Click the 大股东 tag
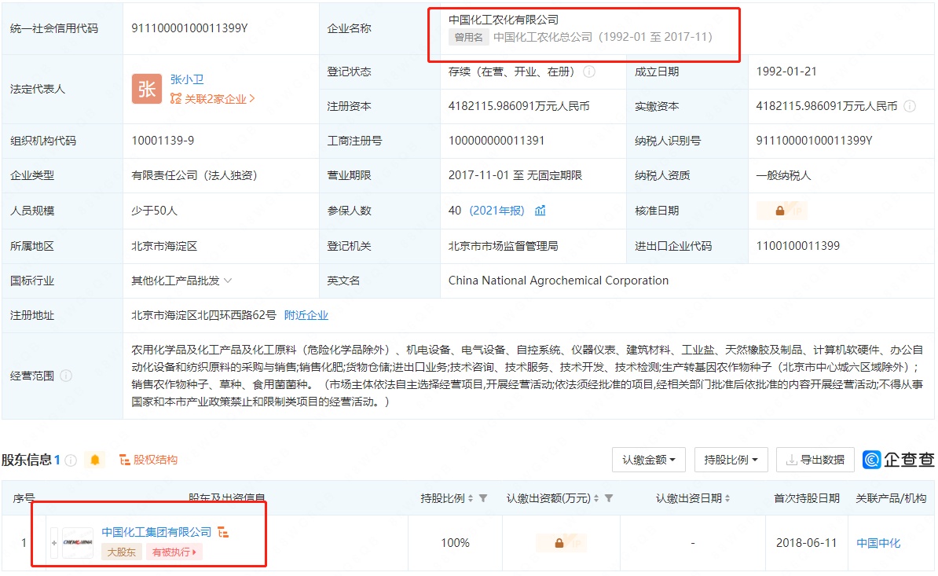Screen dimensions: 938x576 click(122, 552)
